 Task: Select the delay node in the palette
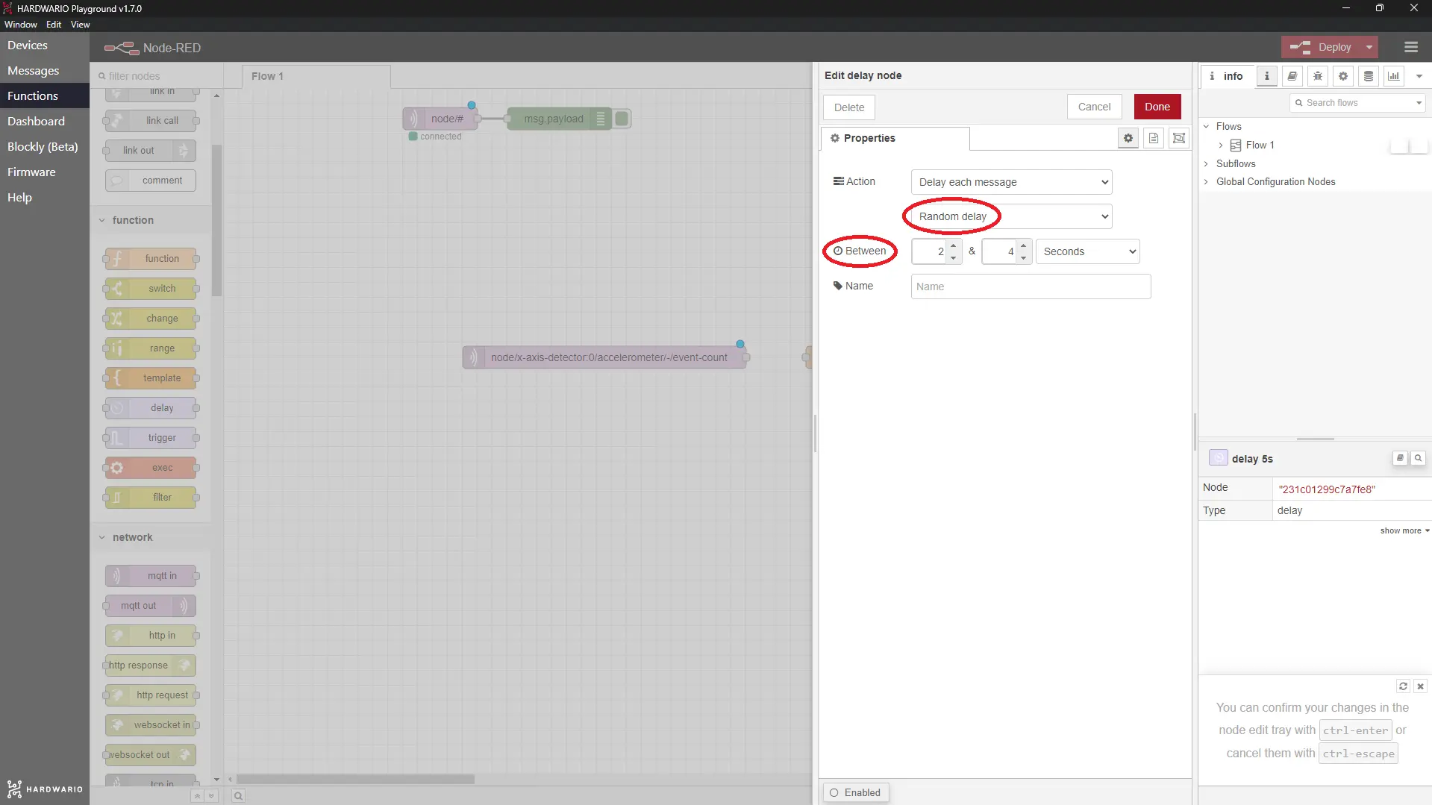151,408
